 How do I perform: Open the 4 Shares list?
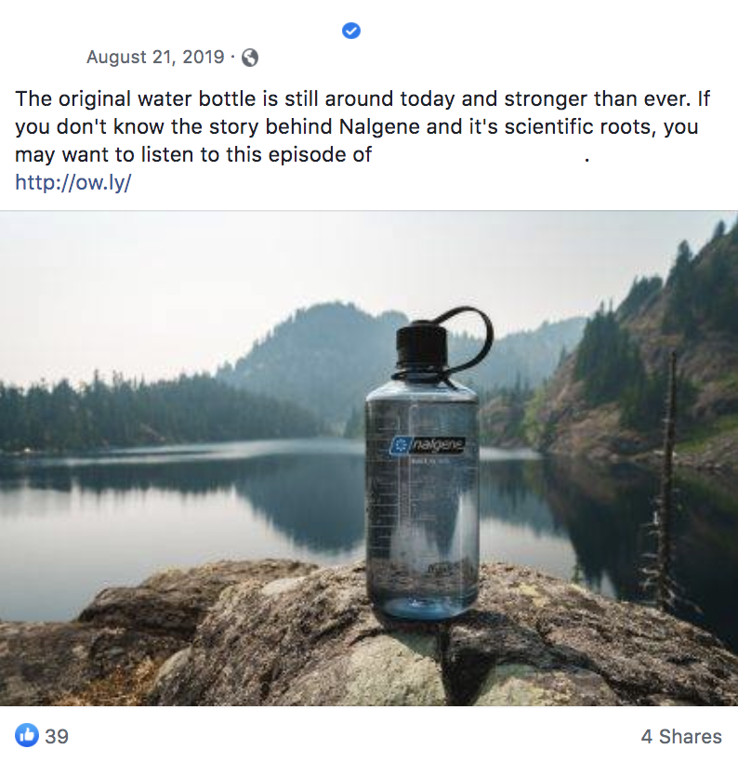click(x=681, y=737)
